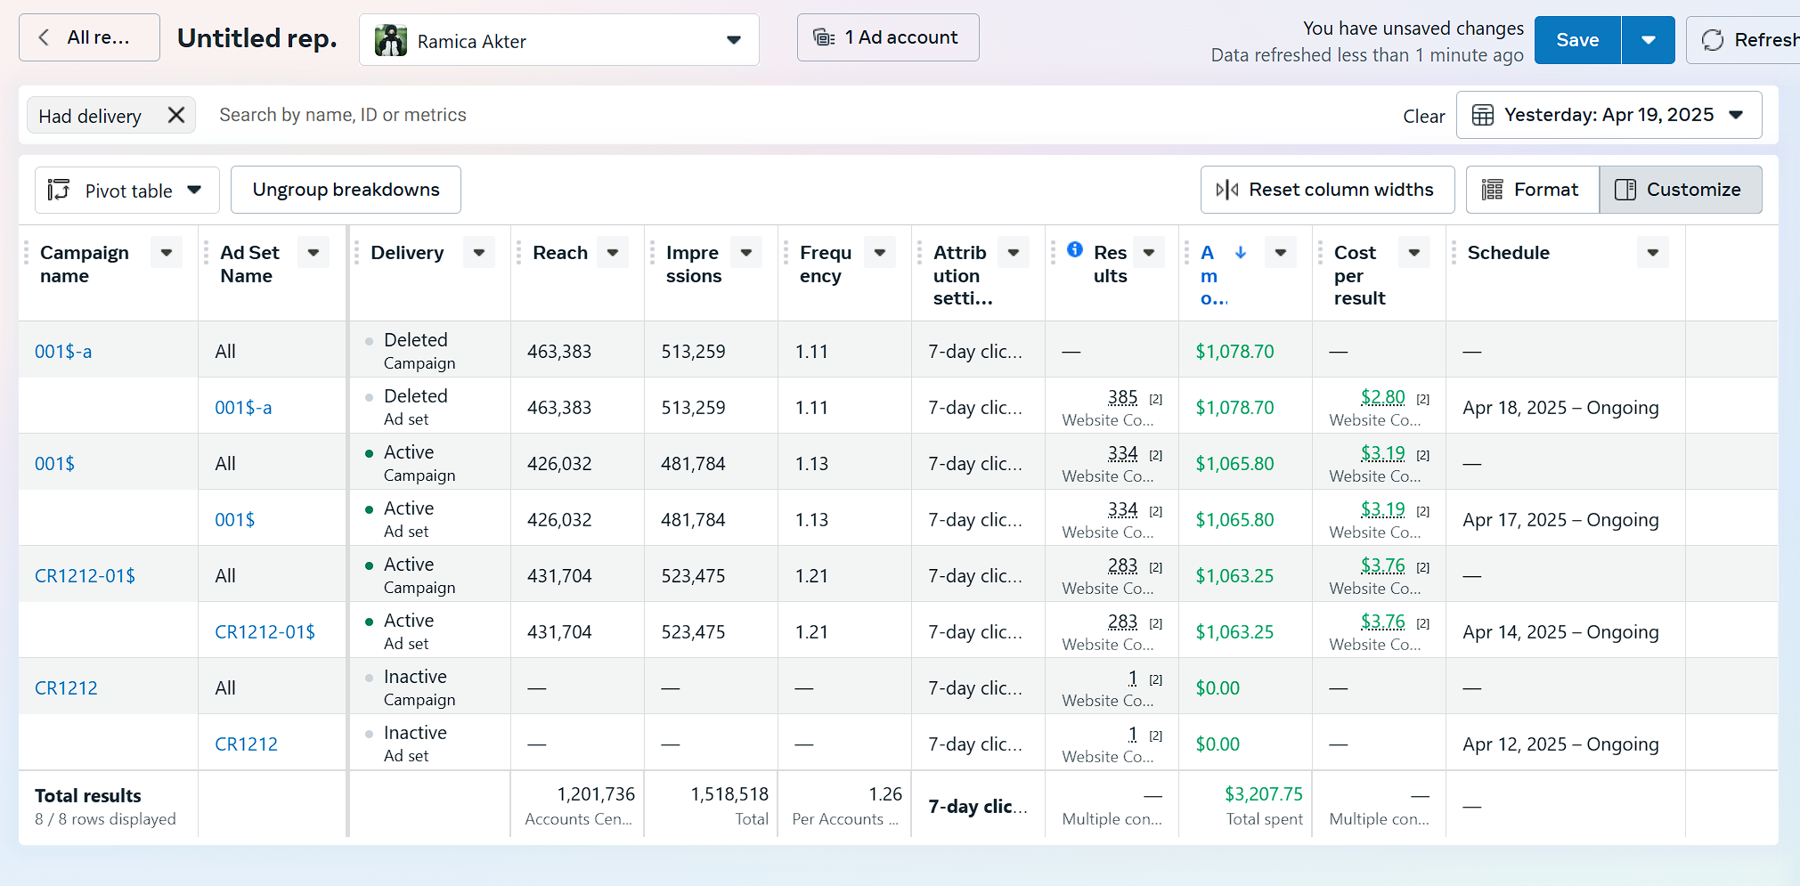This screenshot has height=886, width=1800.
Task: Open the Format panel
Action: coord(1532,190)
